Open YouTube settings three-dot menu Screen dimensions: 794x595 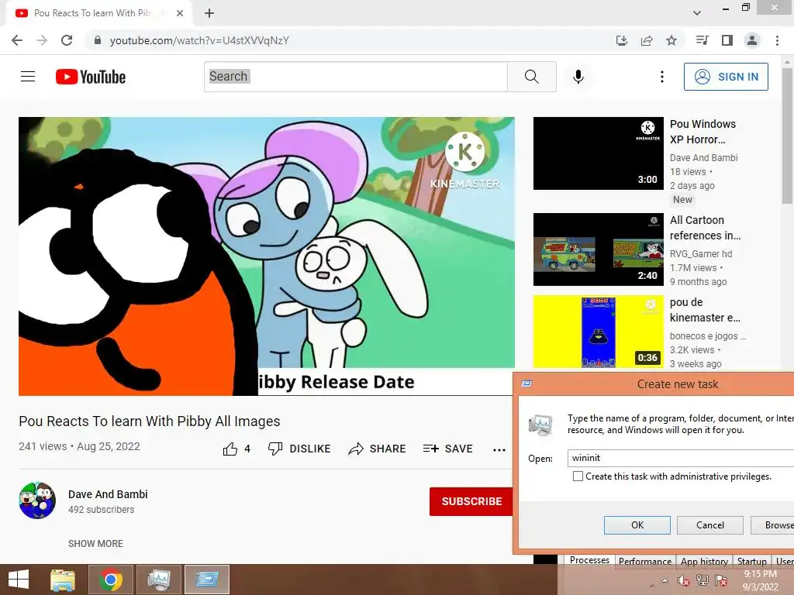662,77
